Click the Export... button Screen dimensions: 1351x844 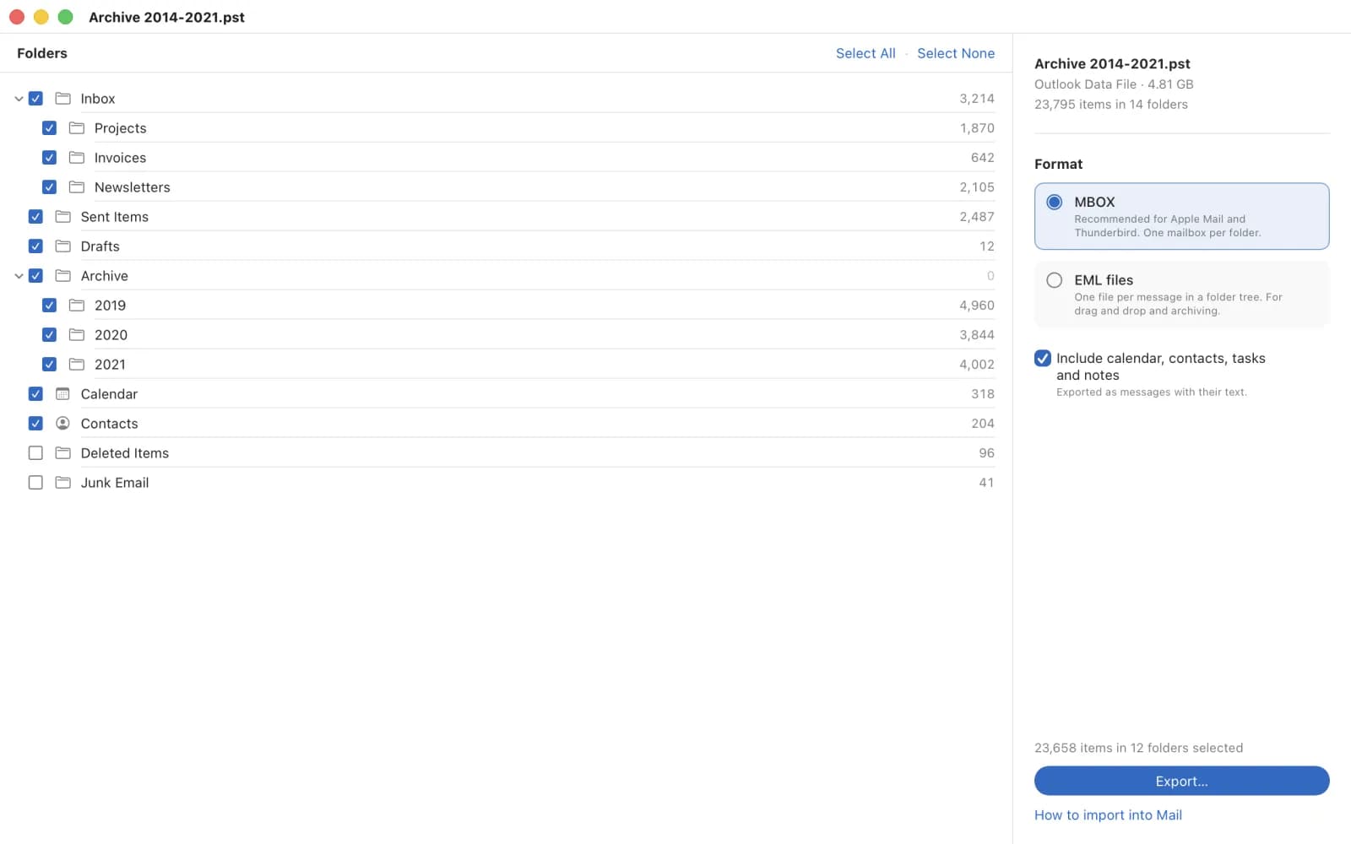pyautogui.click(x=1181, y=782)
